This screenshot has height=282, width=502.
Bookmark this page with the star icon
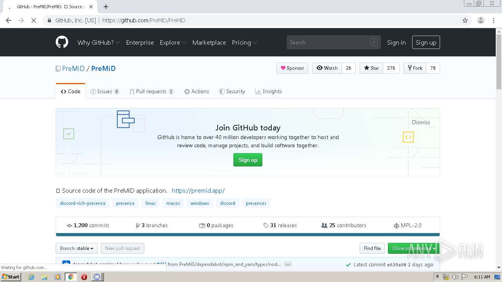[465, 20]
